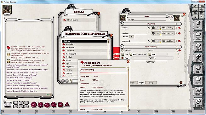
Task: Click the Longsword attack bonus +6 box
Action: tap(156, 41)
